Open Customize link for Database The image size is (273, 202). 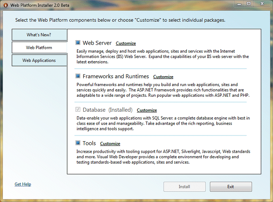pyautogui.click(x=147, y=110)
